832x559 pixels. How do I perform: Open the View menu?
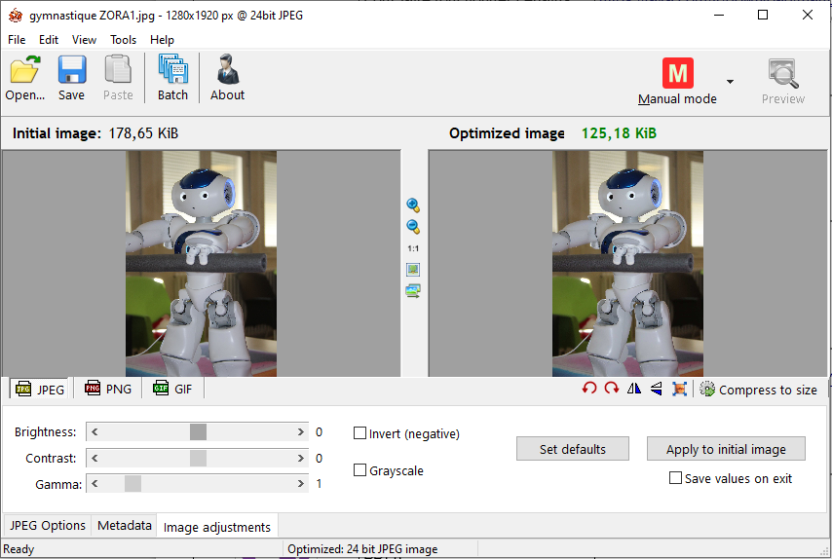pos(84,40)
